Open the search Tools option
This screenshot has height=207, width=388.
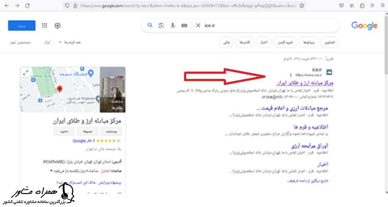[47, 42]
